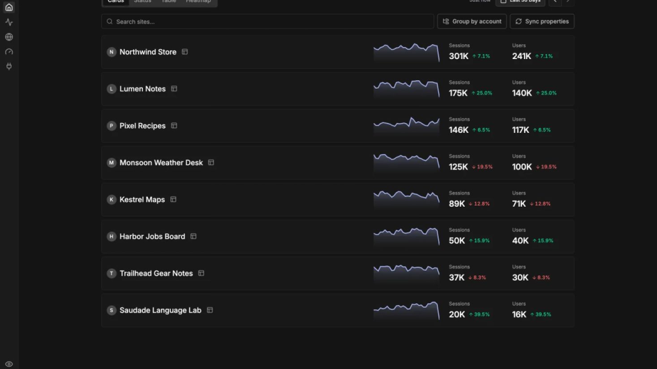Screen dimensions: 657x369
Task: Click the panel icon beside Lumen Notes
Action: point(174,89)
